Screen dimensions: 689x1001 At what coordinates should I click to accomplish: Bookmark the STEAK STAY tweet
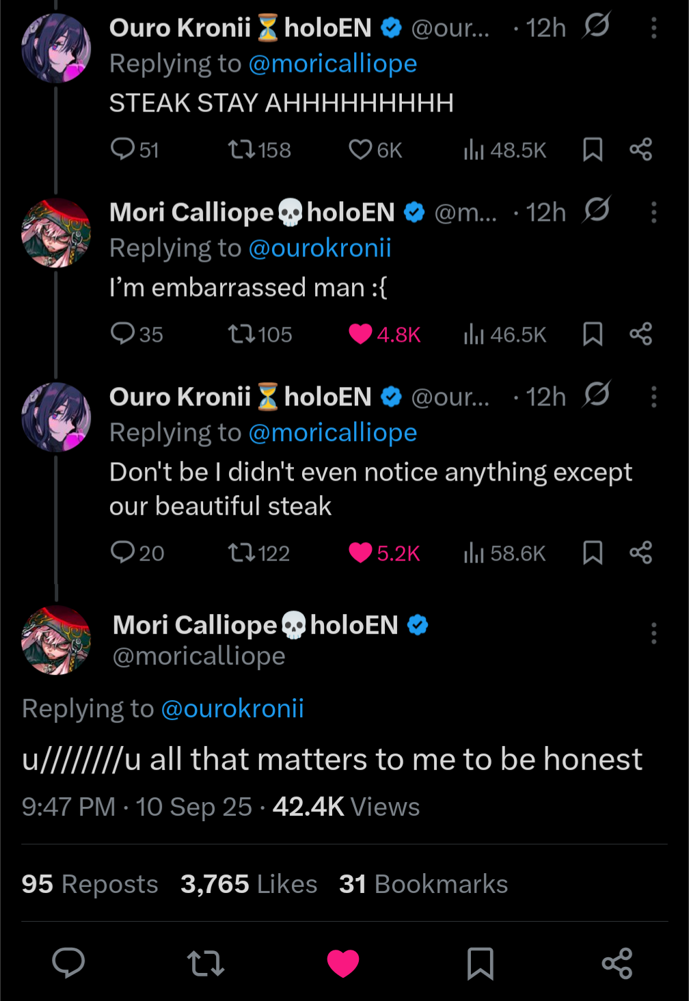[x=593, y=149]
